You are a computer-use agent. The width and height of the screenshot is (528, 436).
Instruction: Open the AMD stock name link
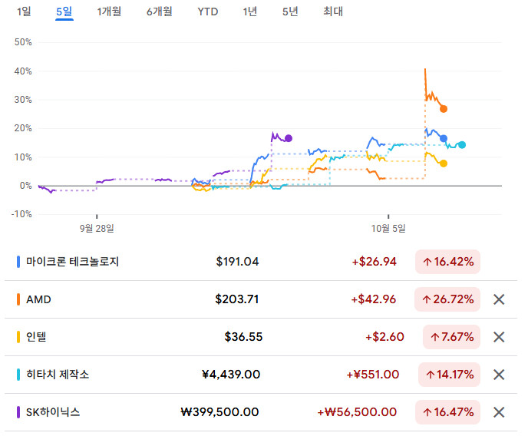(x=38, y=299)
